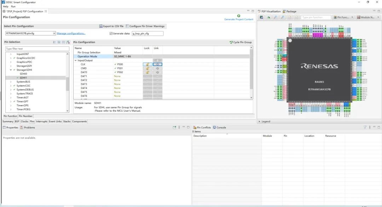The image size is (382, 207).
Task: Maximize the Pin Conflicts panel
Action: pyautogui.click(x=379, y=127)
